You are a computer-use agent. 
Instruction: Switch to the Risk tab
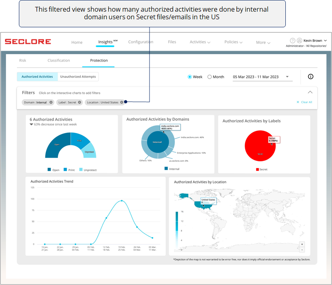tap(23, 61)
